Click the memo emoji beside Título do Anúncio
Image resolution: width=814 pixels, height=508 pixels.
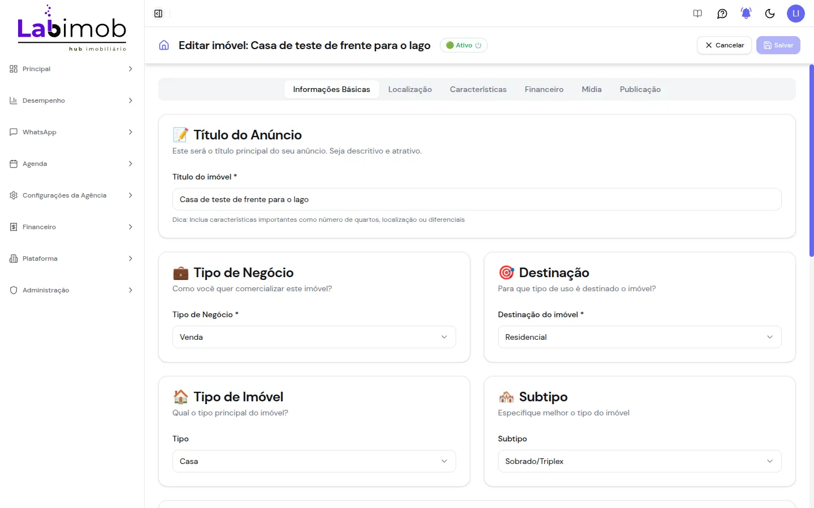pos(180,135)
